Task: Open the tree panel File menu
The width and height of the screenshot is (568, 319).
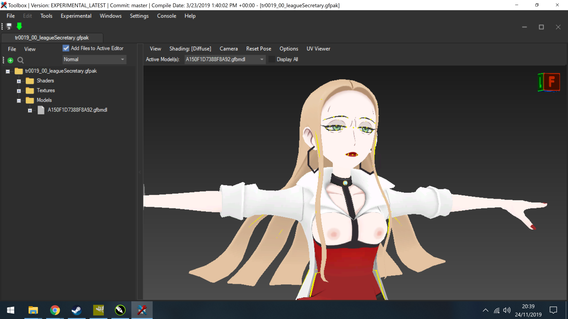Action: point(12,49)
